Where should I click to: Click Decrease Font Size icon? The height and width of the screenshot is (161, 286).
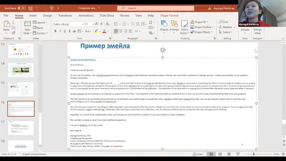pyautogui.click(x=102, y=24)
